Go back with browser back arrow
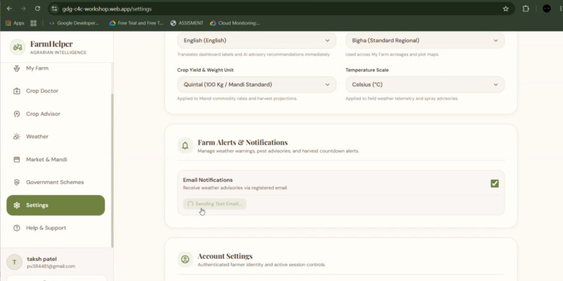Screen dimensions: 563x281 [x=9, y=8]
